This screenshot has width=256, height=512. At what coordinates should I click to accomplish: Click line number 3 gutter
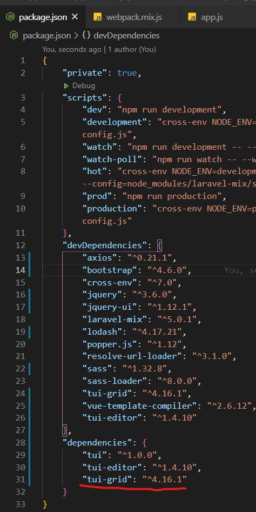coord(23,97)
